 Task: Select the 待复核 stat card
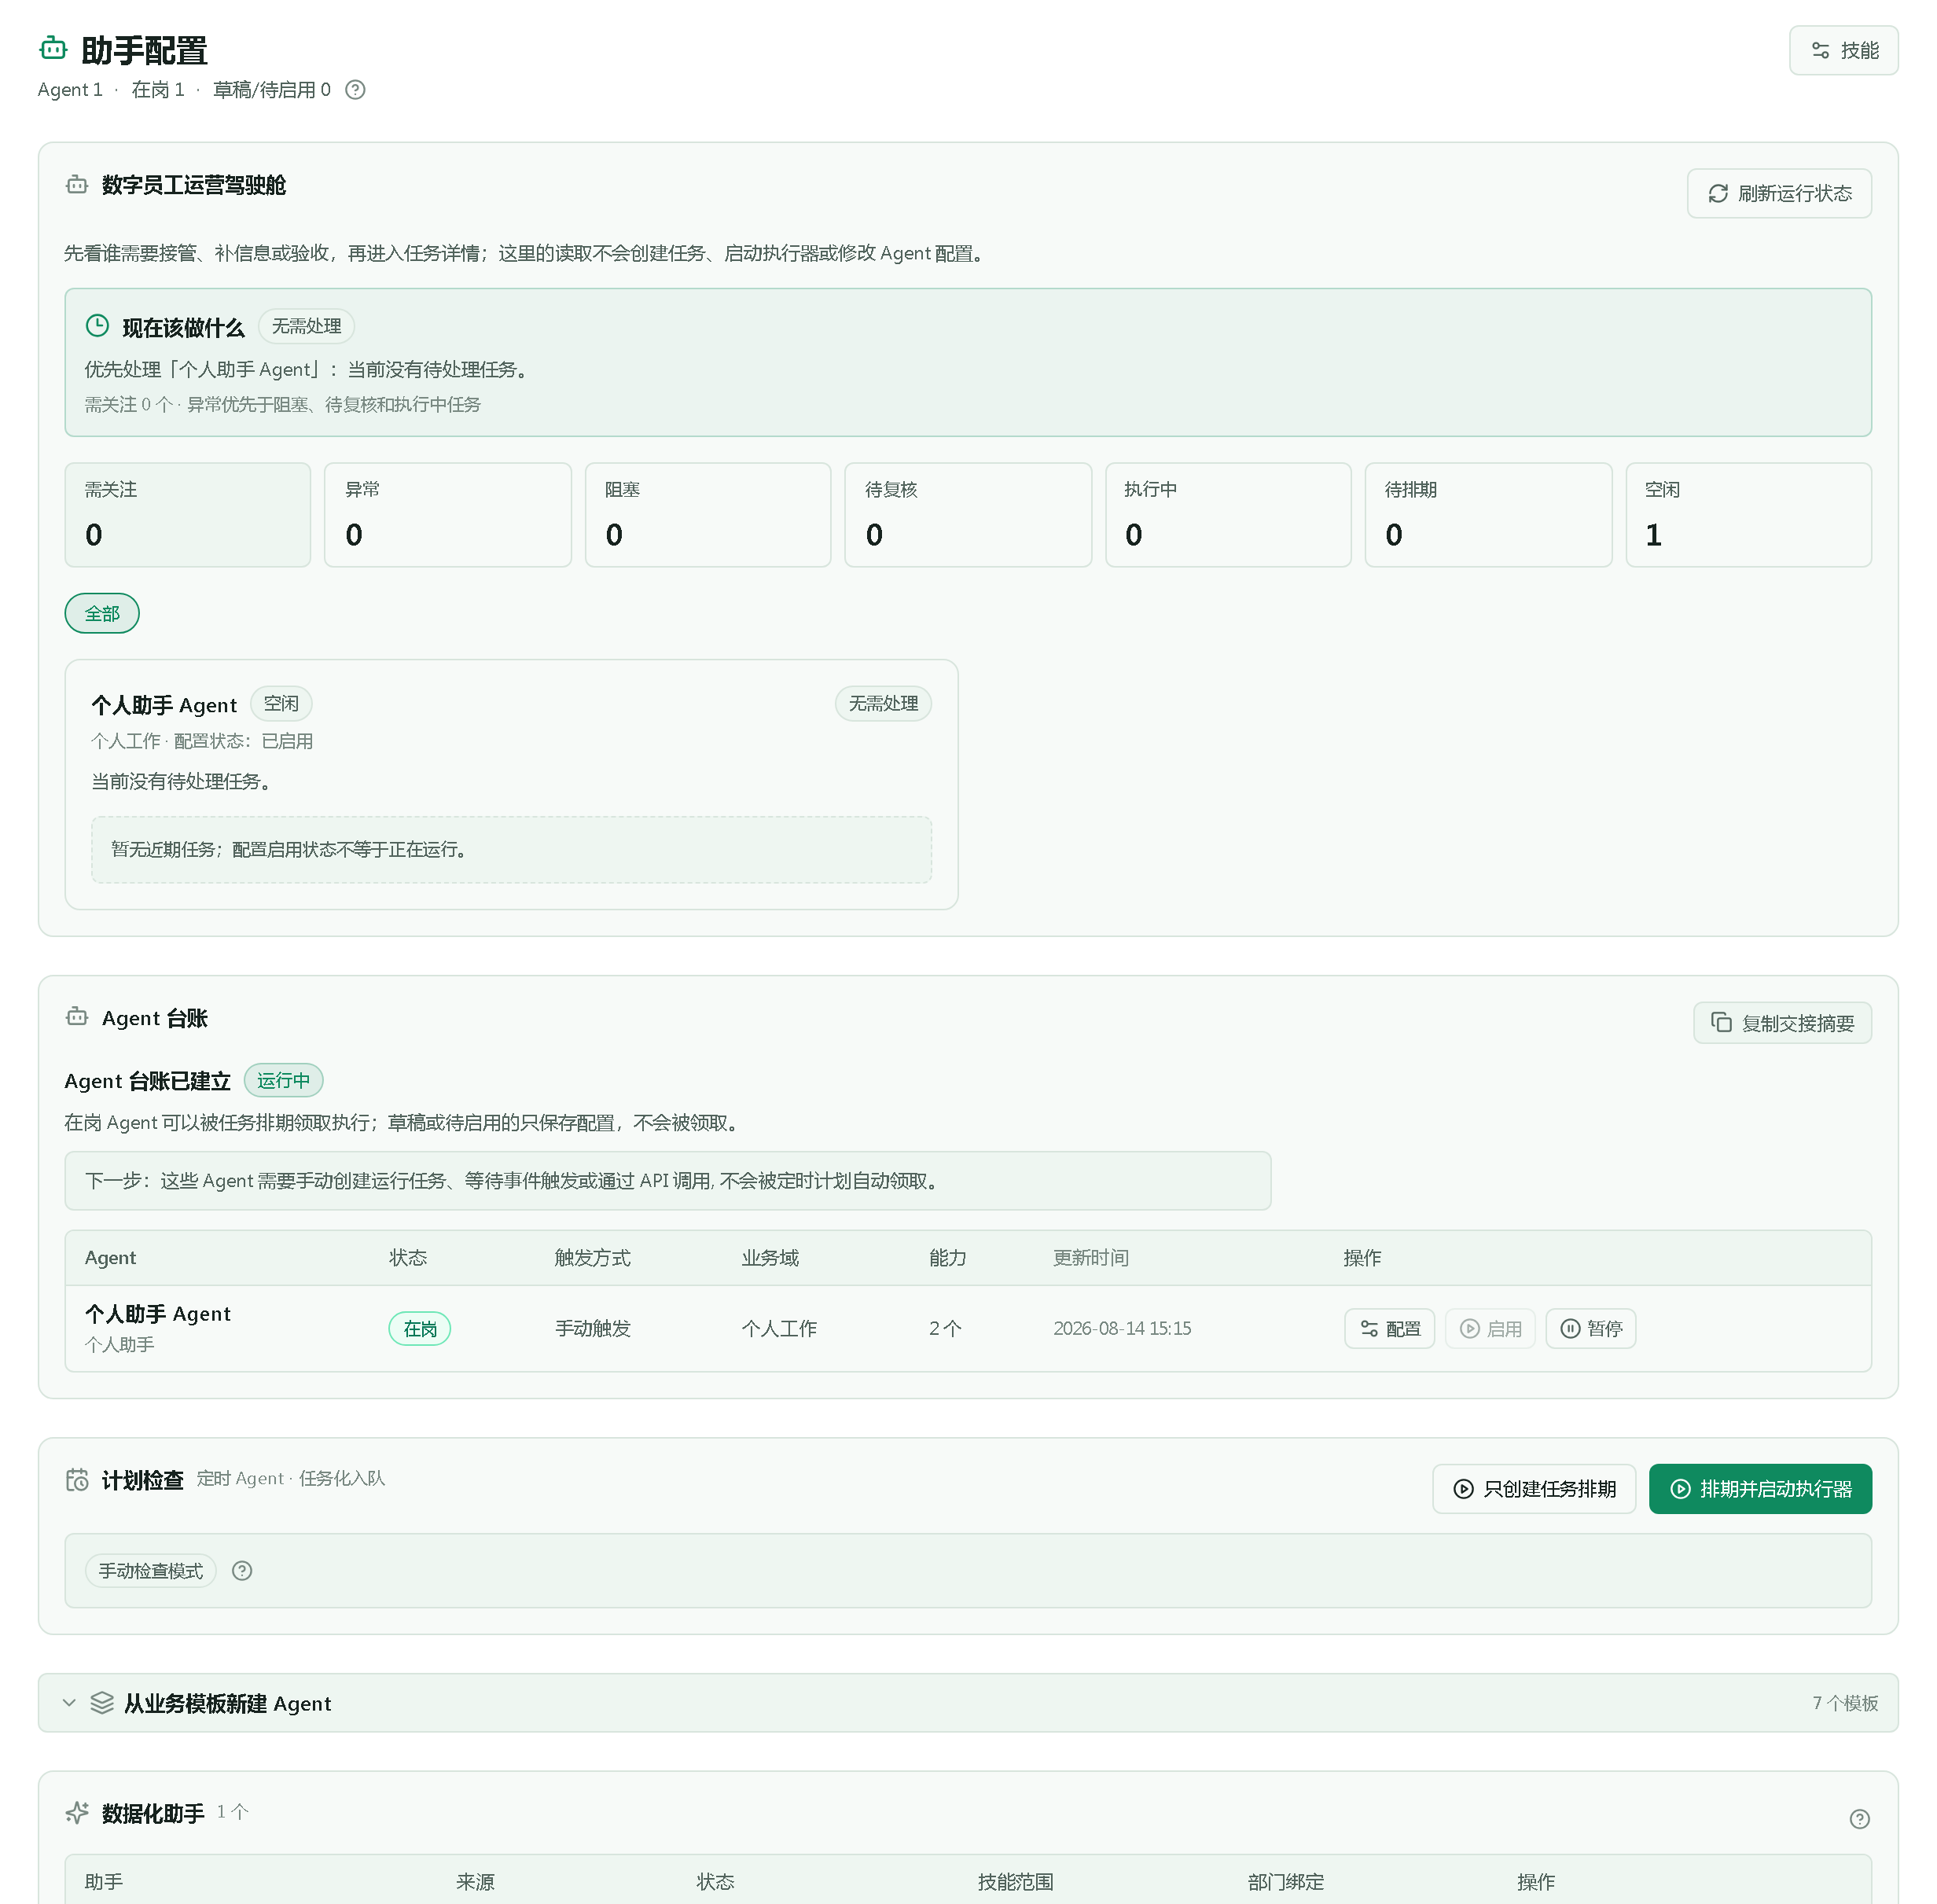click(x=967, y=514)
